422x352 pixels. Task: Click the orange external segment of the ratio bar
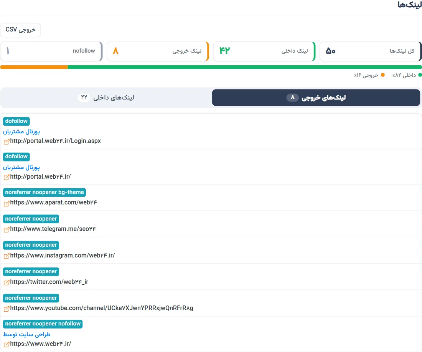click(34, 67)
